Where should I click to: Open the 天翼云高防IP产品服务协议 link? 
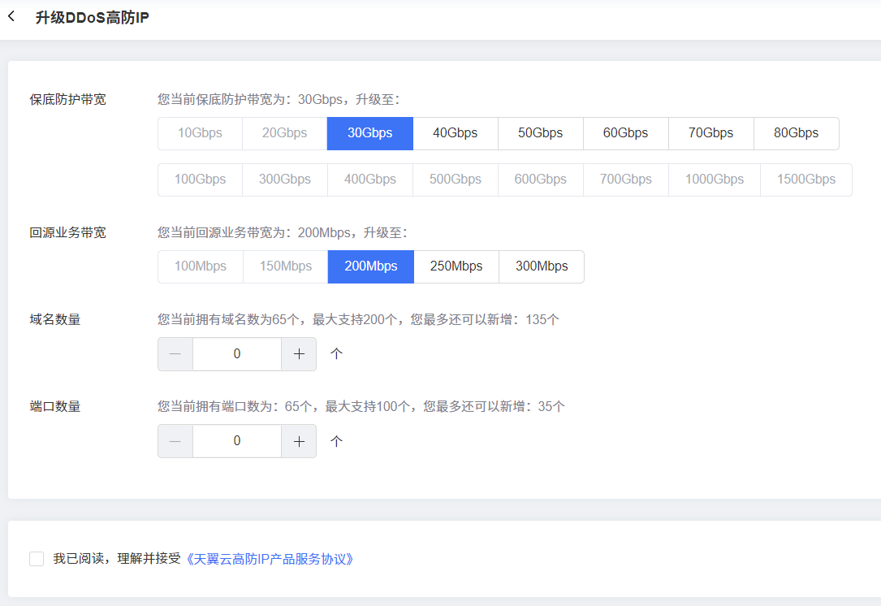270,559
